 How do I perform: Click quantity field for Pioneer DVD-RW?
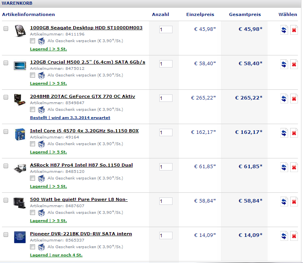166,236
